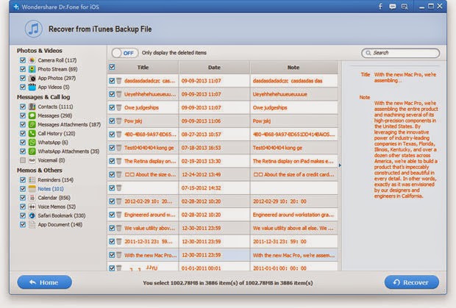Sort notes by the Note column header
The height and width of the screenshot is (308, 456).
293,68
